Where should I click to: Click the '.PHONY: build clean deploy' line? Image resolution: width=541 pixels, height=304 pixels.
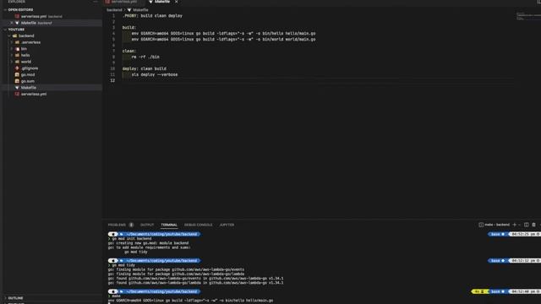[x=152, y=16]
